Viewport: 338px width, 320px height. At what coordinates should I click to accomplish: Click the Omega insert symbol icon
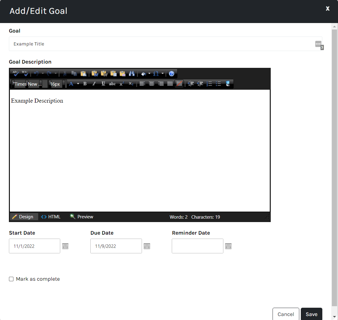(x=156, y=74)
